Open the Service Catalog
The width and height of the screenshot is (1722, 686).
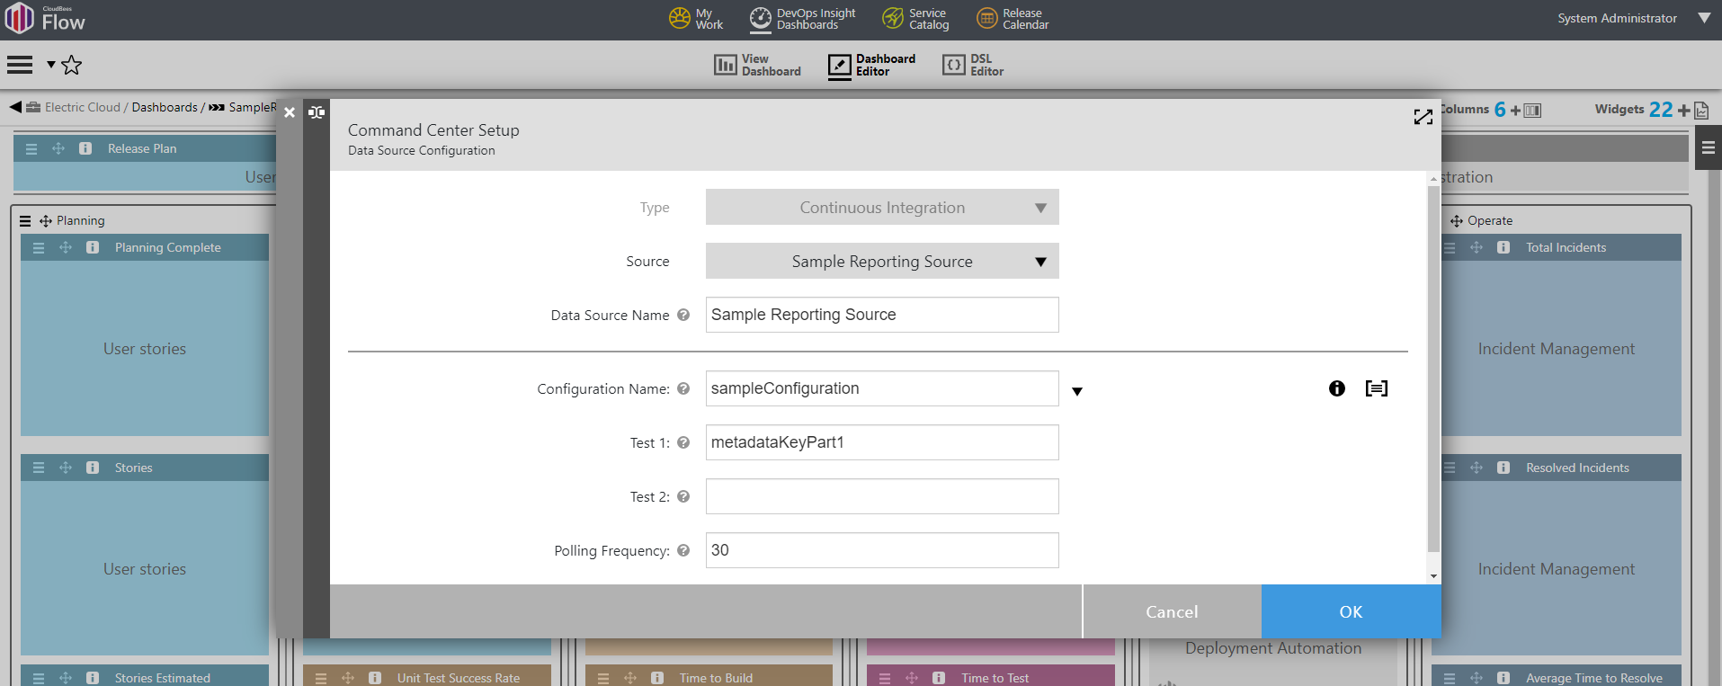(x=915, y=19)
